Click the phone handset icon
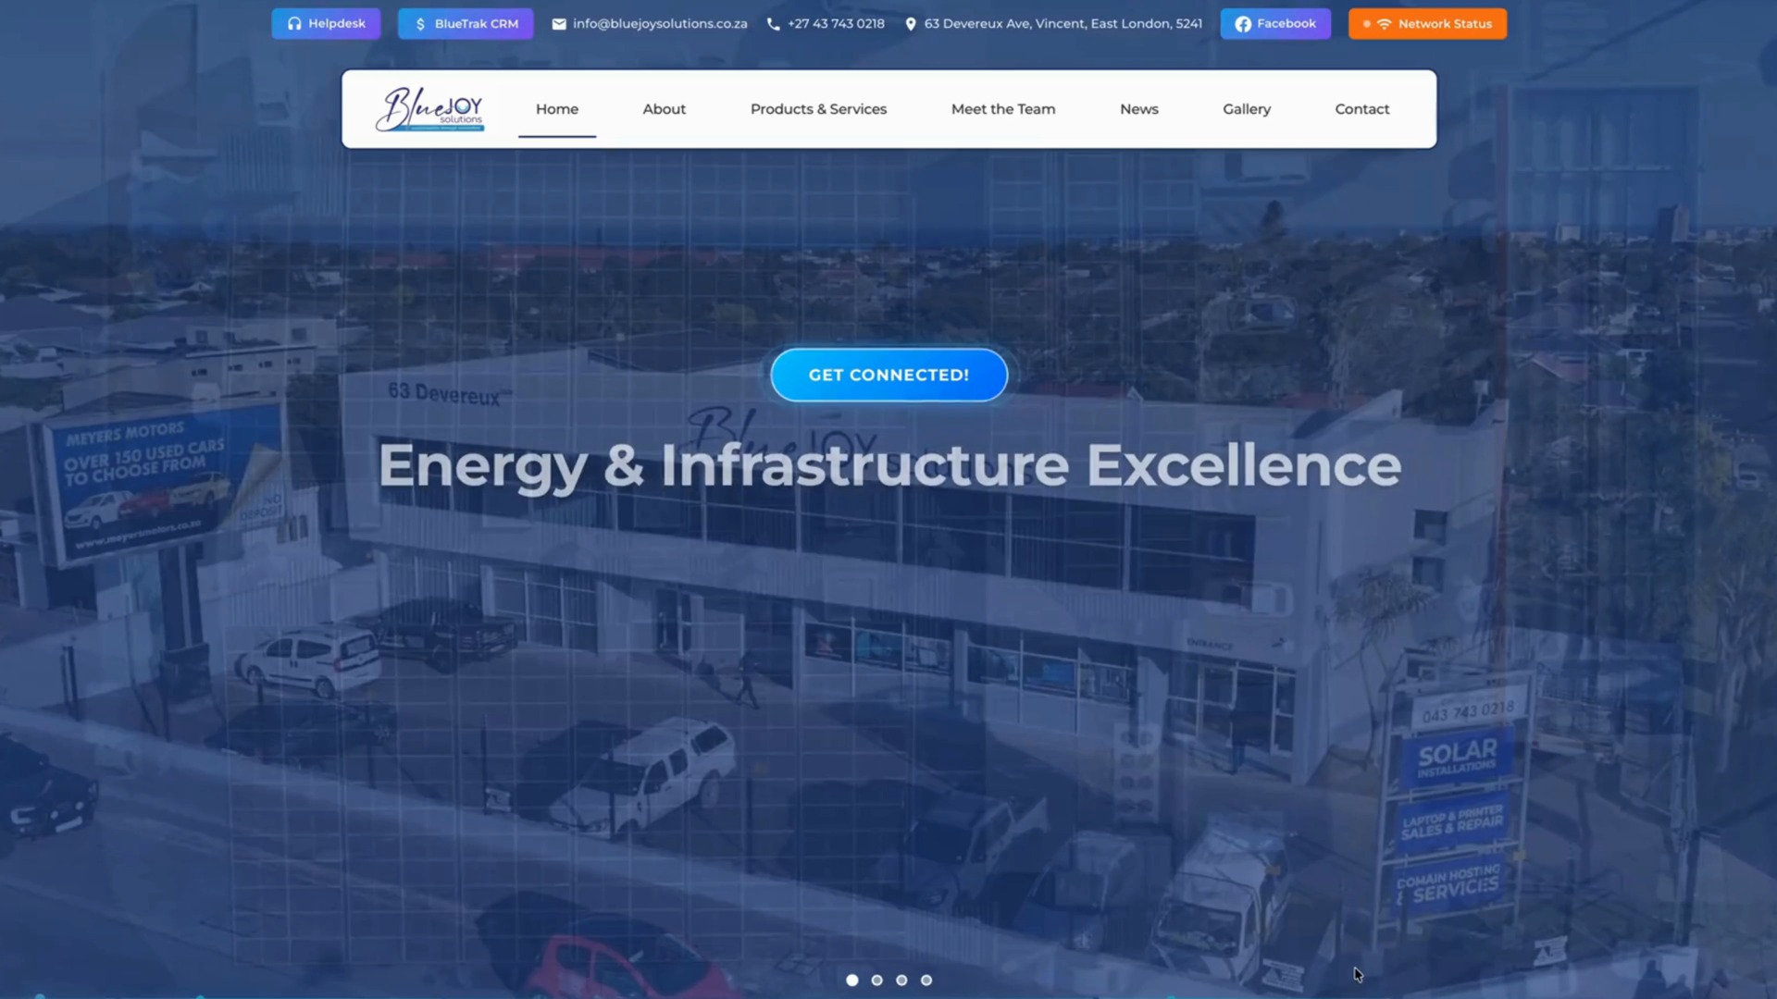Image resolution: width=1777 pixels, height=999 pixels. point(774,24)
